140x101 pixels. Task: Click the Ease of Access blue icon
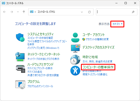tap(75, 71)
